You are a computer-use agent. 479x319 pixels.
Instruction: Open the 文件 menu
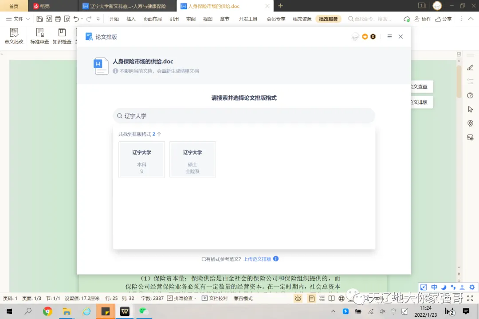14,19
